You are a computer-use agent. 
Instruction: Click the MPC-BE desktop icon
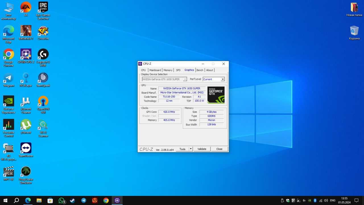coord(9,173)
